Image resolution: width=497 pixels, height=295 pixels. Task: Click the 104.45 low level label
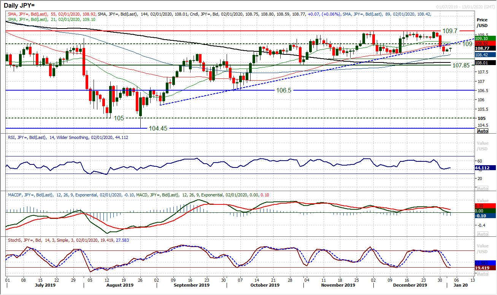[x=157, y=128]
